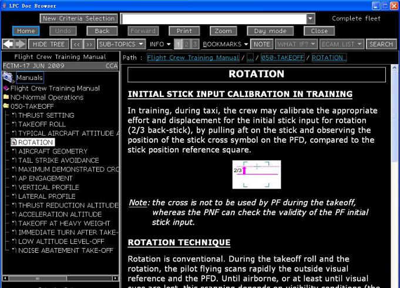Select THRUST SETTING in the tree
Image resolution: width=400 pixels, height=288 pixels.
46,115
